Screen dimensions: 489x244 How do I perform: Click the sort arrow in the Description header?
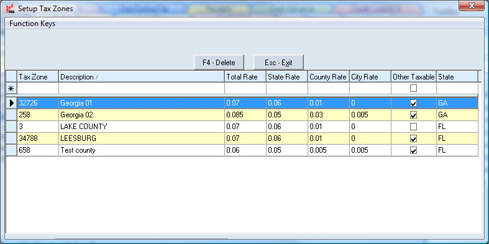pyautogui.click(x=98, y=77)
